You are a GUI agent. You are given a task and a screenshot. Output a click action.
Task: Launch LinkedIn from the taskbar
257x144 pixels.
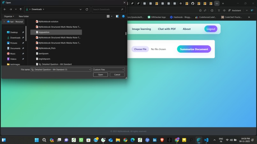(155, 140)
